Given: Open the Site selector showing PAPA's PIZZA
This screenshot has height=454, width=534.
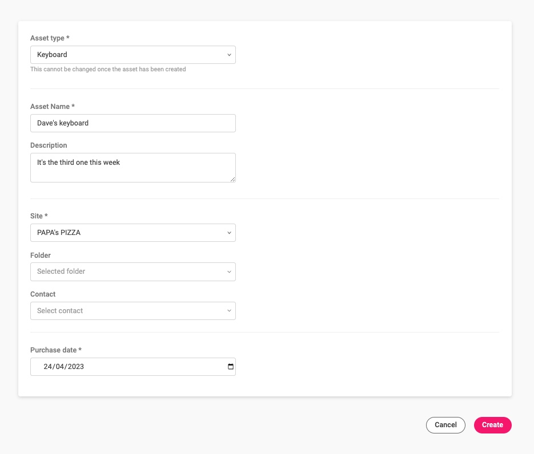Looking at the screenshot, I should pos(131,233).
